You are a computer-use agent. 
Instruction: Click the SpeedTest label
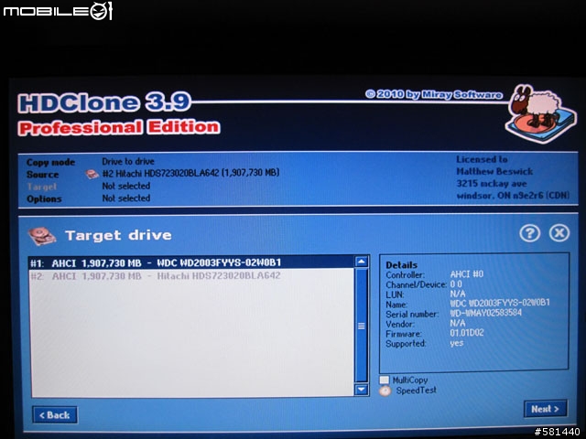click(416, 391)
